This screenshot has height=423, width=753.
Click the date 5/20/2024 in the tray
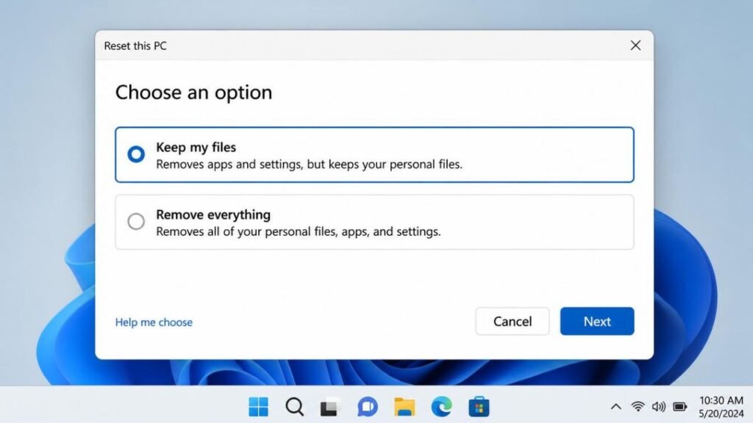pos(721,413)
